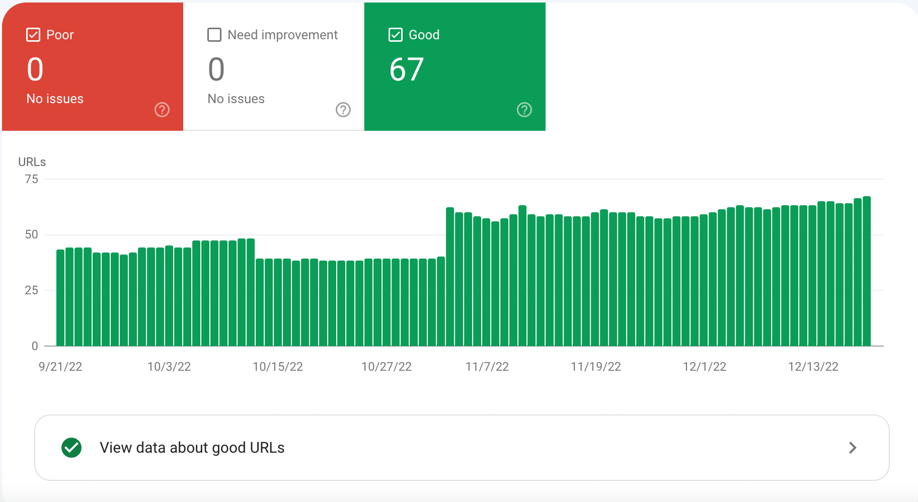Open help icon in Poor card
Image resolution: width=918 pixels, height=502 pixels.
coord(162,110)
